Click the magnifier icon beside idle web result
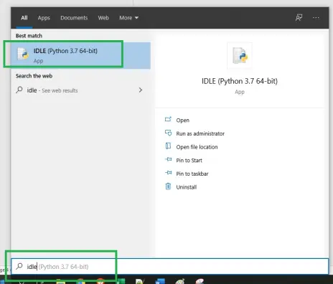333x284 pixels. coord(19,90)
